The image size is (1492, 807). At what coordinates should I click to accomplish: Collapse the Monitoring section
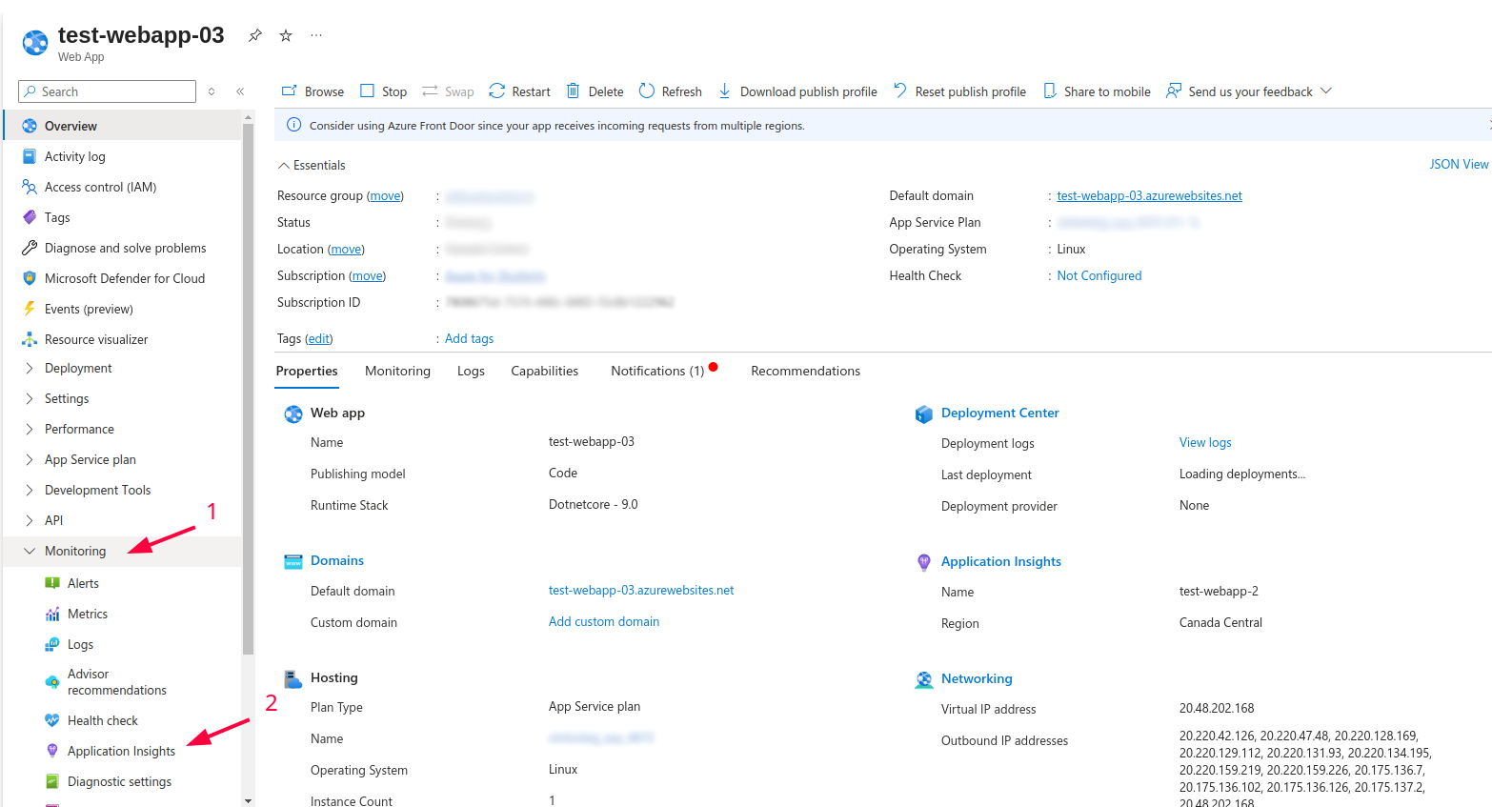pos(30,552)
